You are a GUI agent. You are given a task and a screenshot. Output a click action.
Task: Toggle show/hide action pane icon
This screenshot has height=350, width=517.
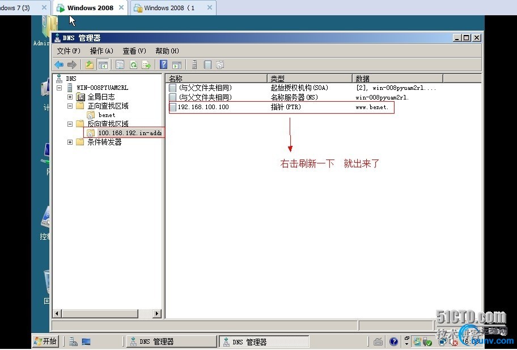point(177,64)
